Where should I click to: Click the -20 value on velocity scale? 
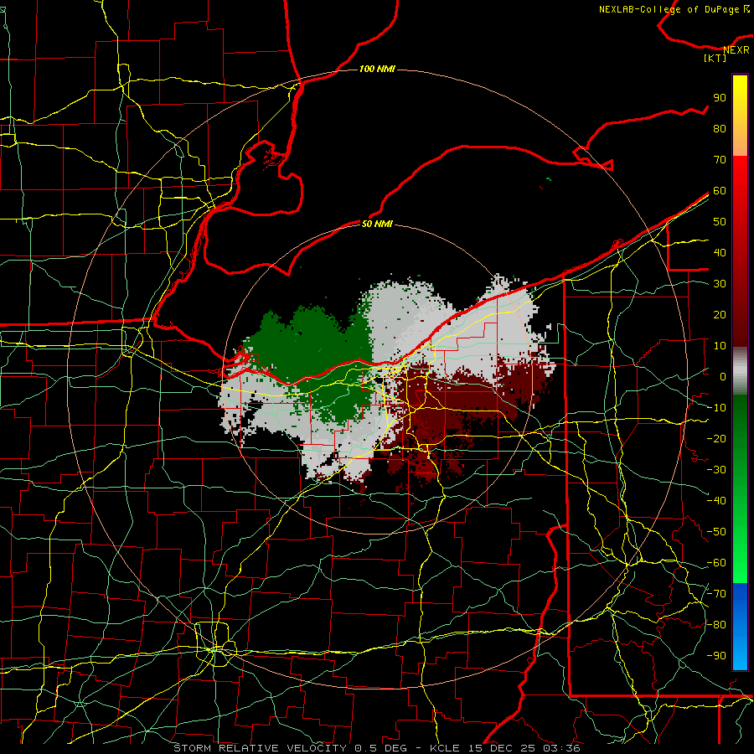click(716, 439)
